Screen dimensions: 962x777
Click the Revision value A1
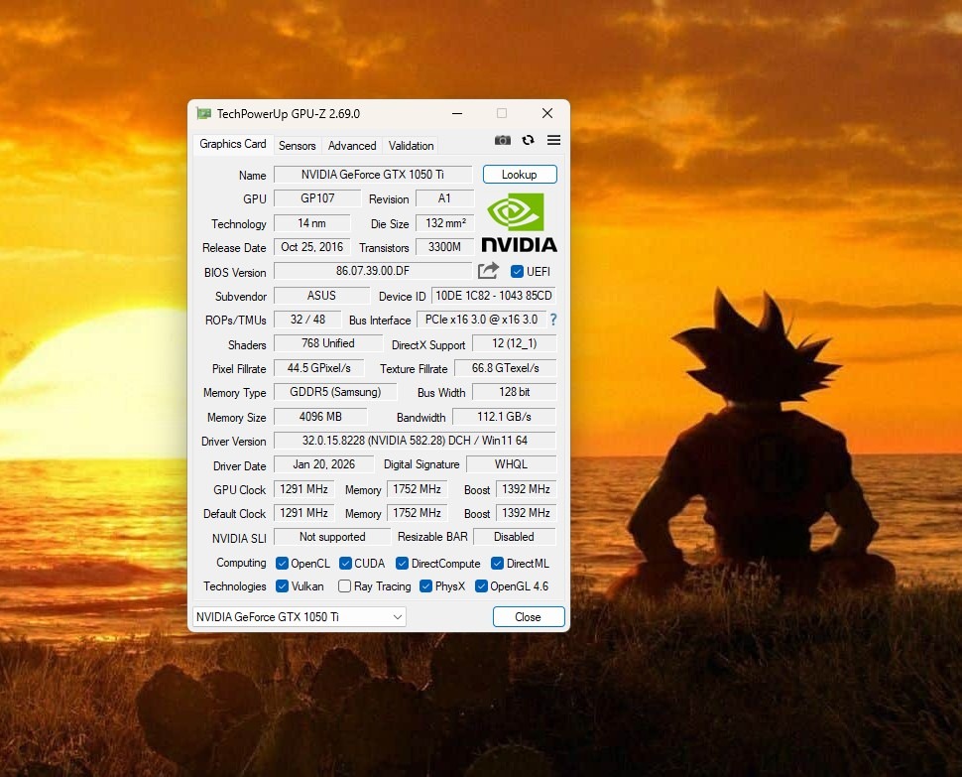(445, 198)
